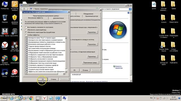Click the help question mark icon in System window

coord(128,13)
